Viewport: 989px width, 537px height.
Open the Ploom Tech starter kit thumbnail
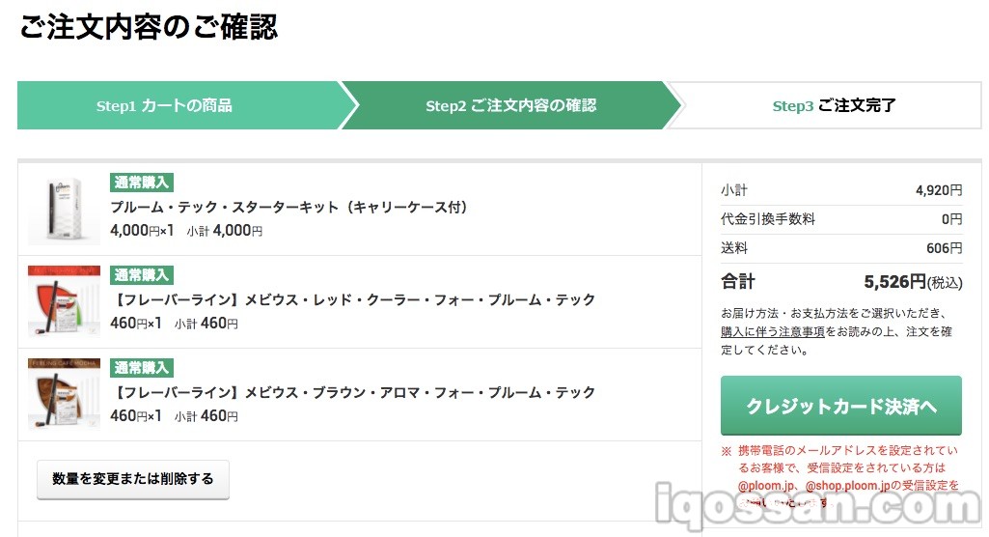click(x=64, y=211)
